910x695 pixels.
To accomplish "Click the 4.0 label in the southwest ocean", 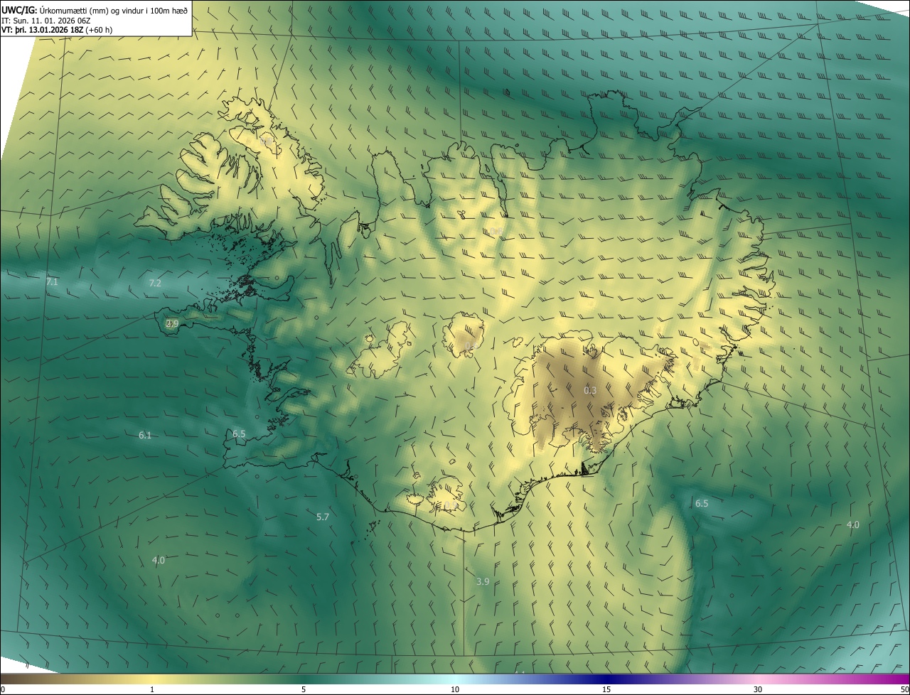I will [159, 560].
